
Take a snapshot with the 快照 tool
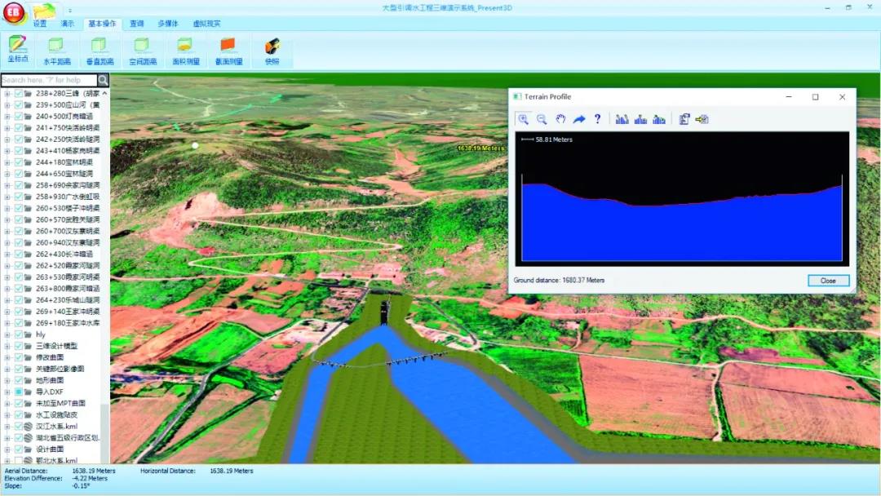pyautogui.click(x=272, y=50)
